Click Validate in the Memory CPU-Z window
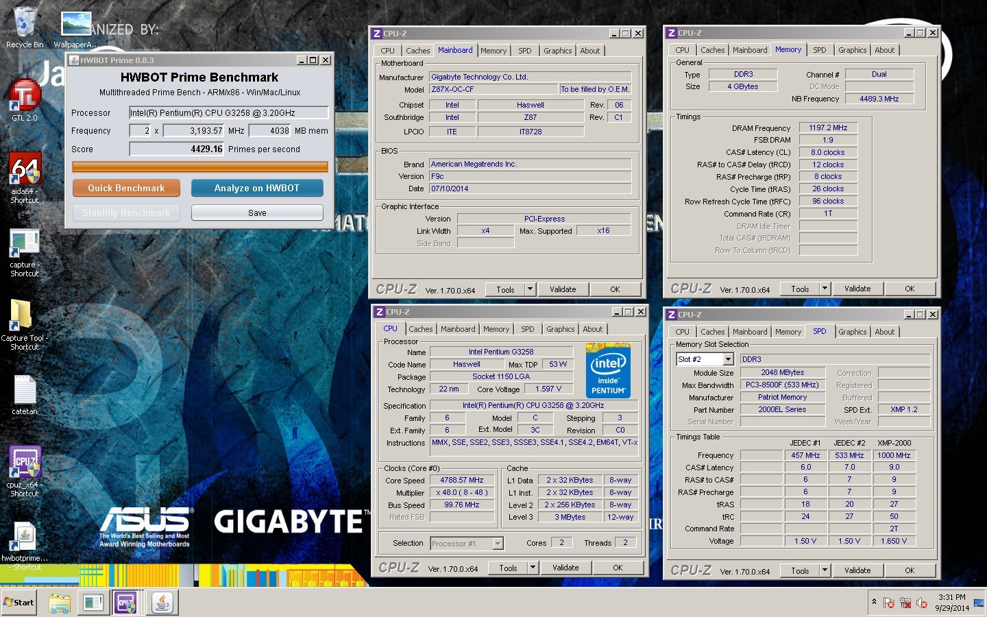 click(x=857, y=289)
